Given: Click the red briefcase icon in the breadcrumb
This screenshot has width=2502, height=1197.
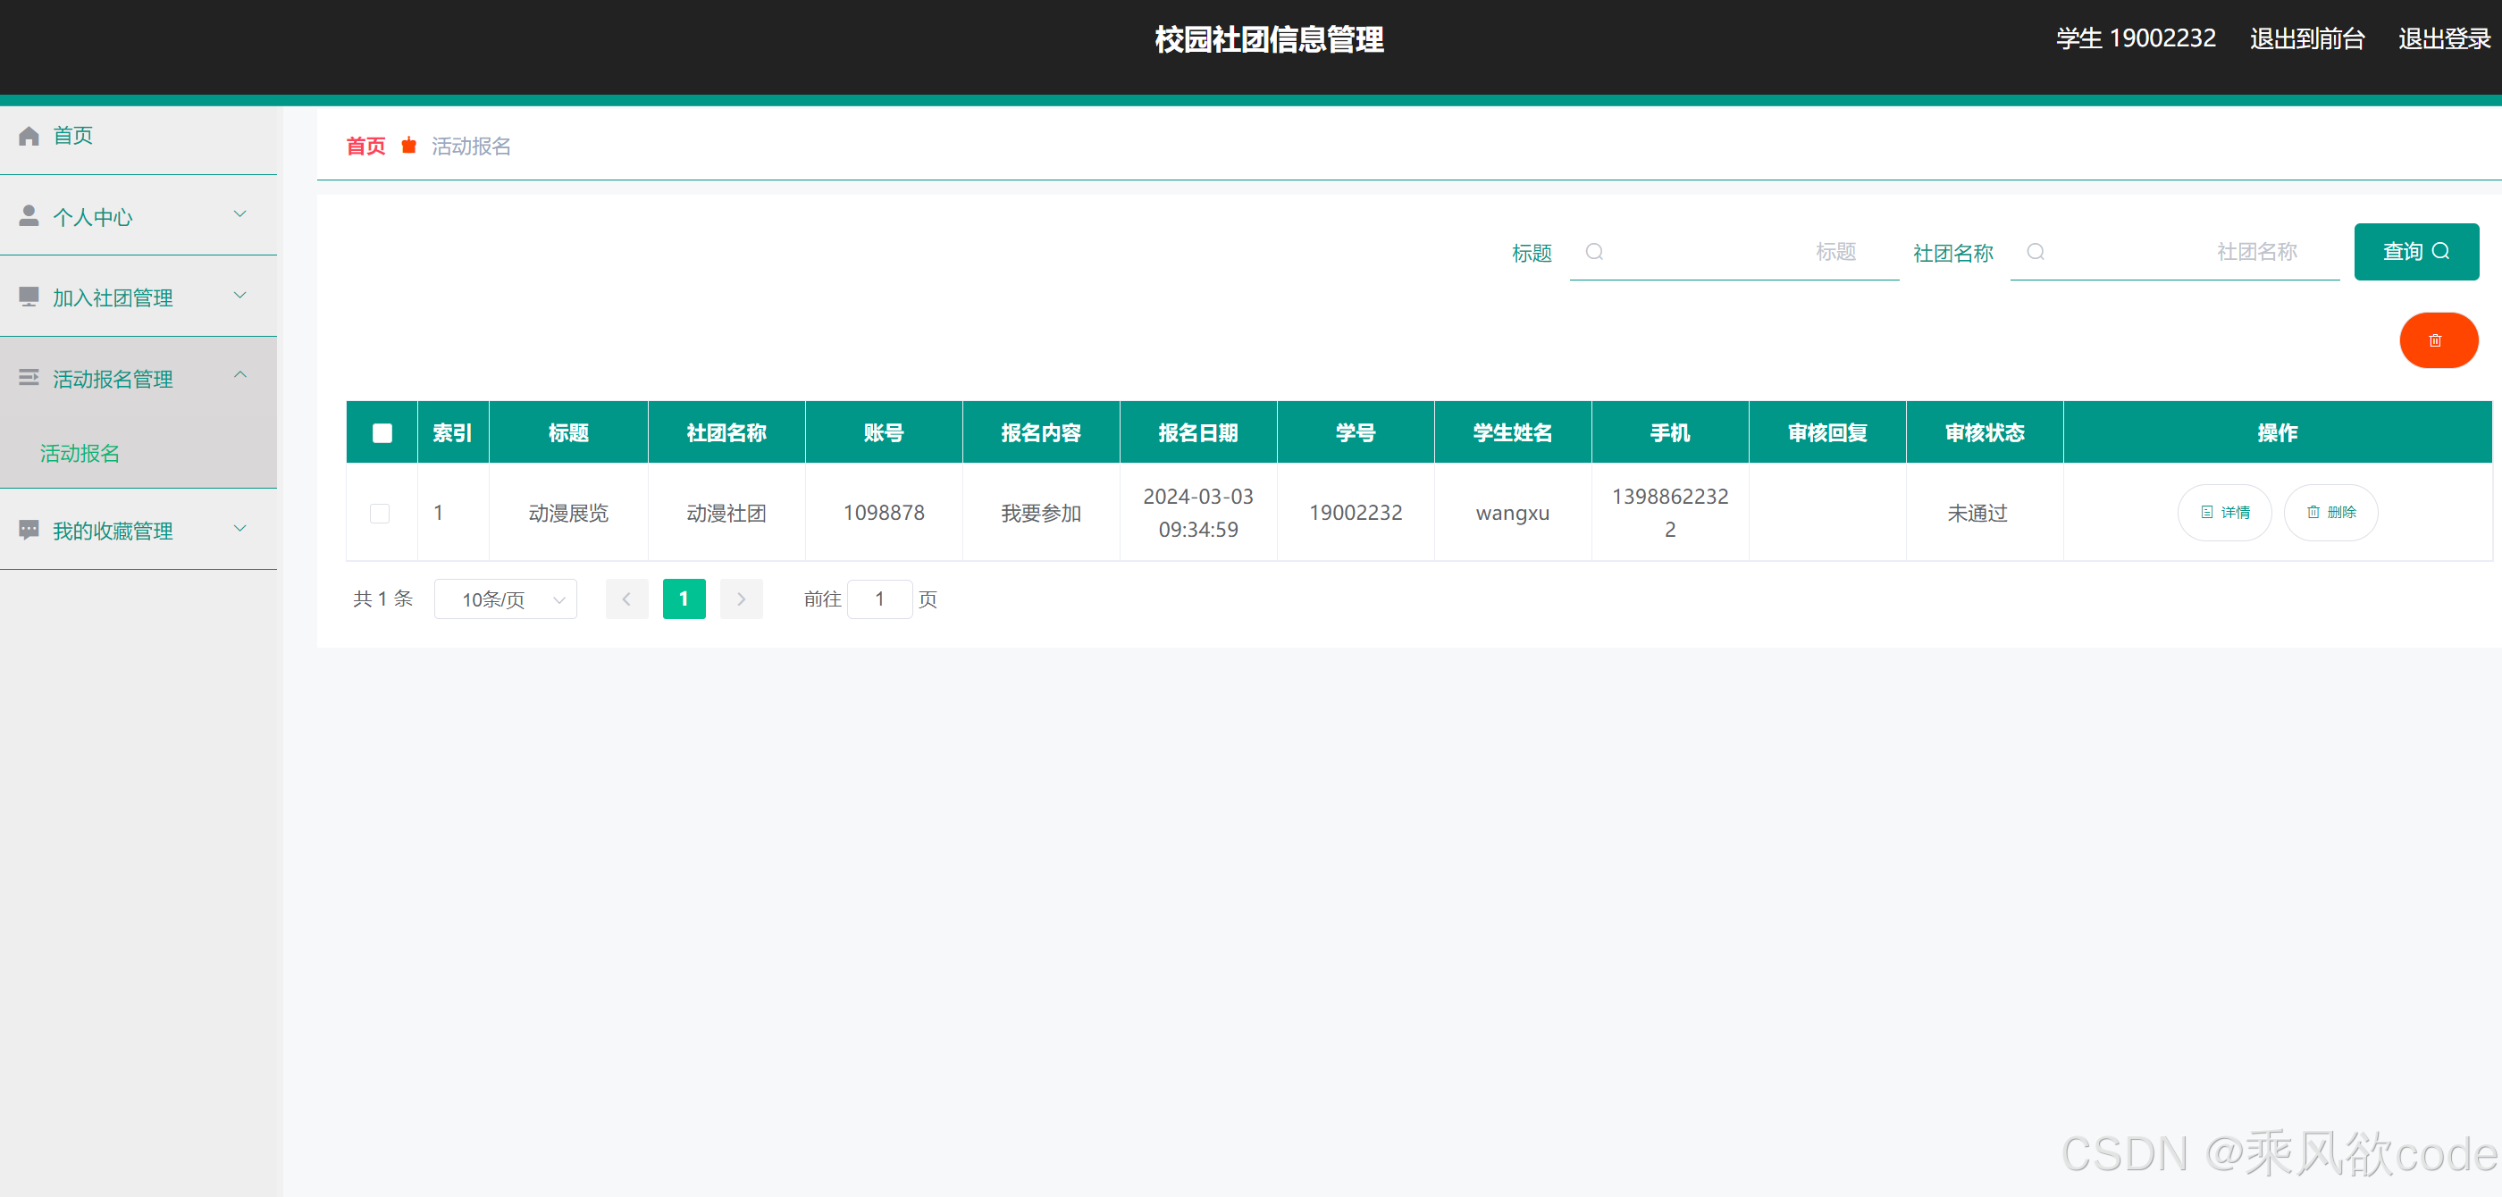Looking at the screenshot, I should (409, 145).
